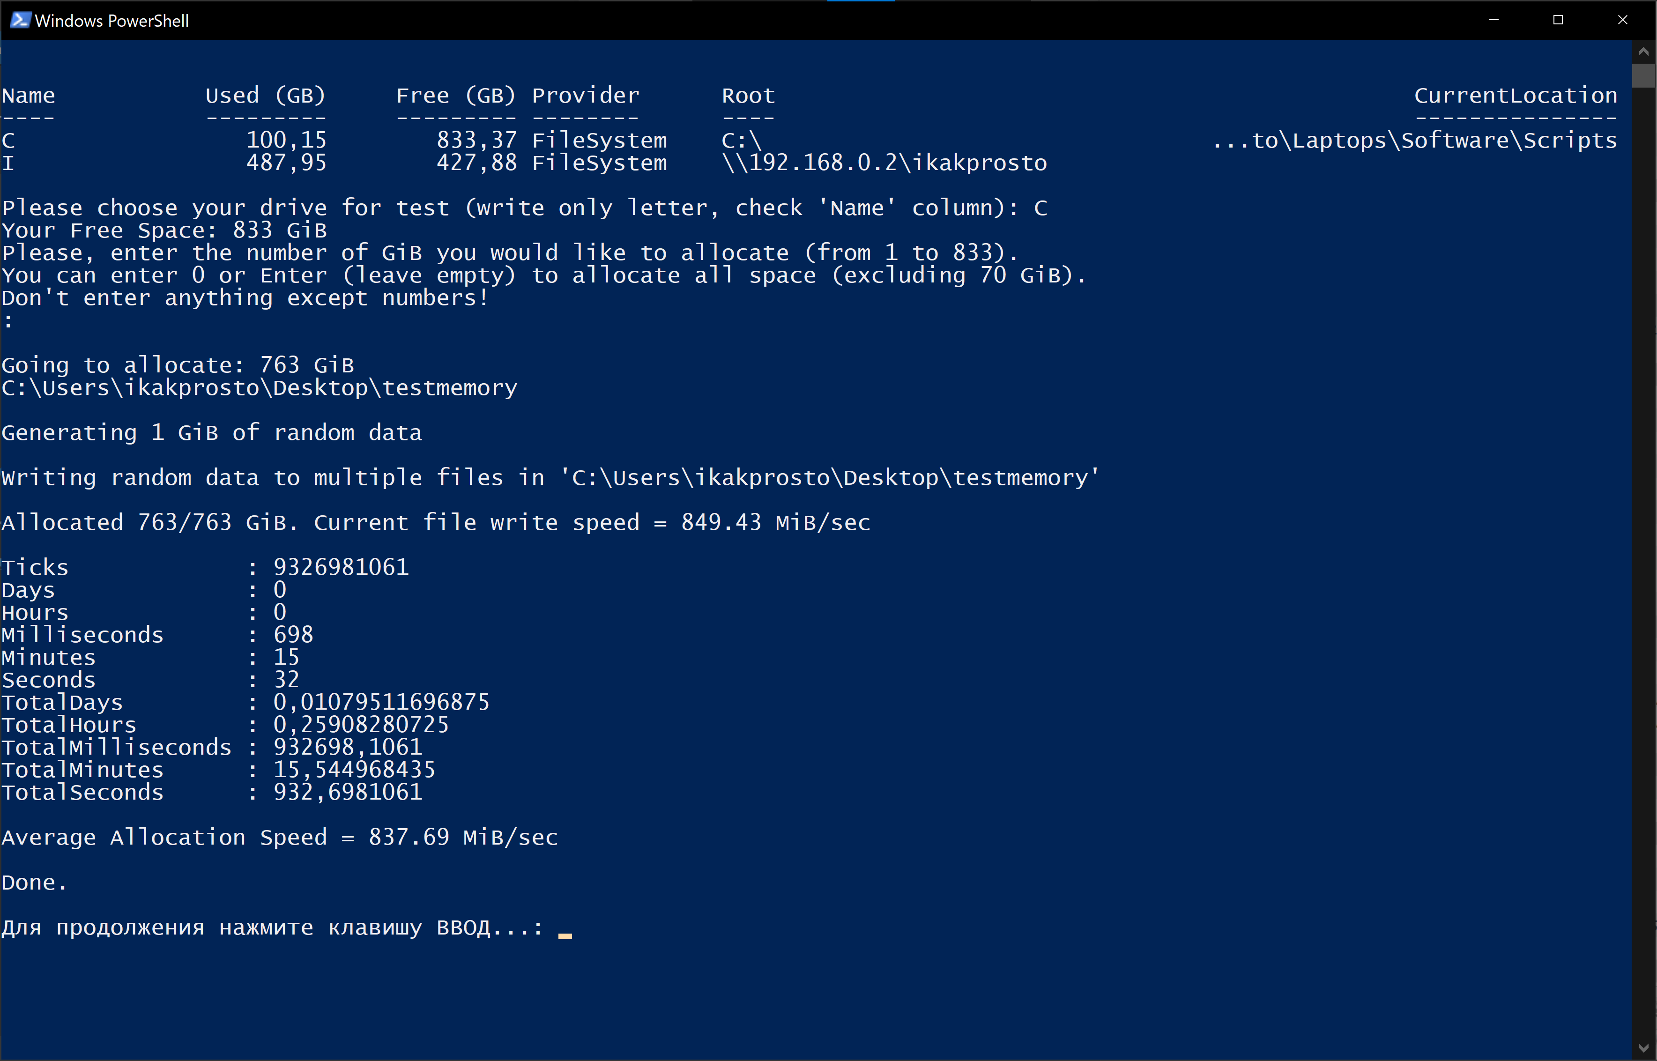Click the testmemory path under Going to allocate
This screenshot has width=1657, height=1061.
(259, 388)
